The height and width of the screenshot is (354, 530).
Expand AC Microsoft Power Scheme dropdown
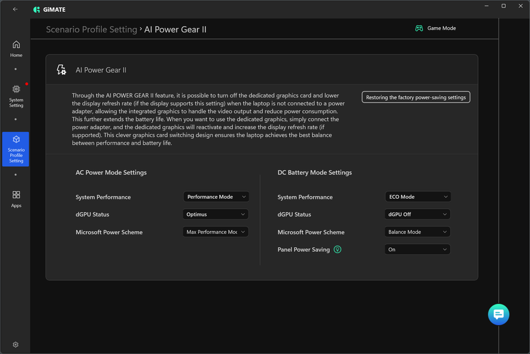point(216,232)
